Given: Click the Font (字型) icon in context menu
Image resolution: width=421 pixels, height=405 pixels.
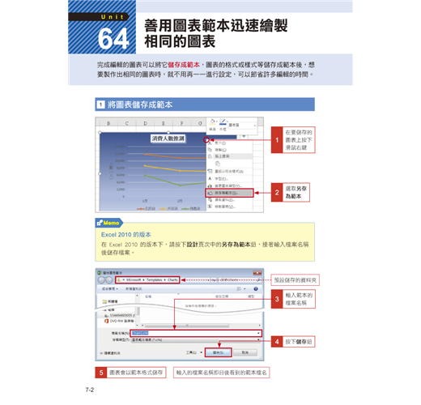Looking at the screenshot, I should tap(210, 178).
